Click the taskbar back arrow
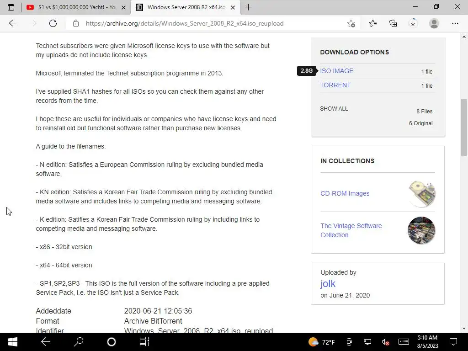468x351 pixels. point(46,342)
